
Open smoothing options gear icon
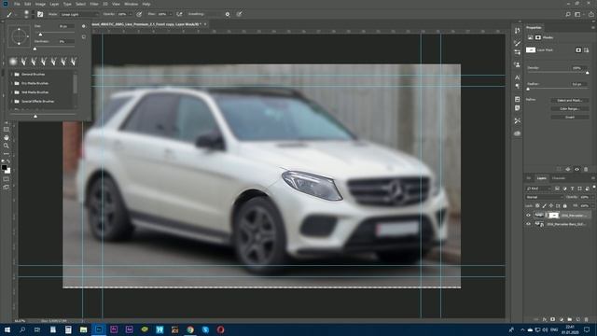[228, 14]
